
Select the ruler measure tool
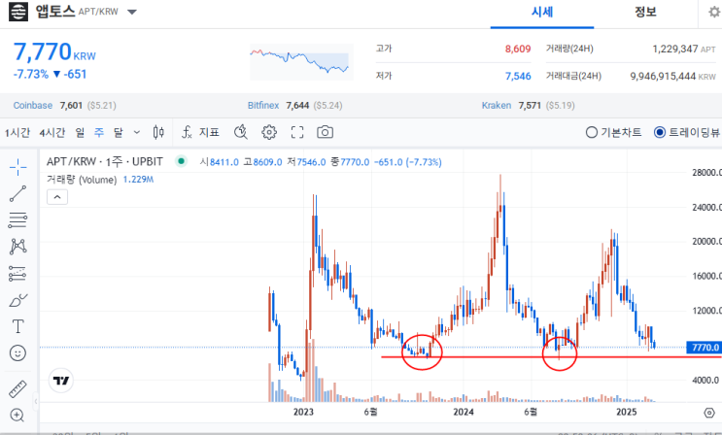(x=17, y=389)
